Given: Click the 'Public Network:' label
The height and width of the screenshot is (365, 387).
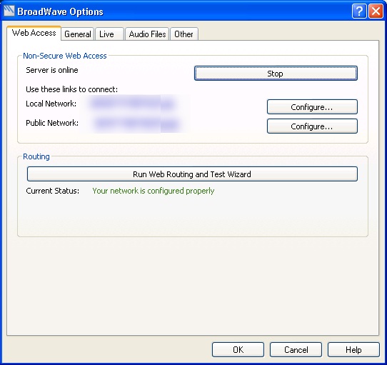Looking at the screenshot, I should point(52,123).
